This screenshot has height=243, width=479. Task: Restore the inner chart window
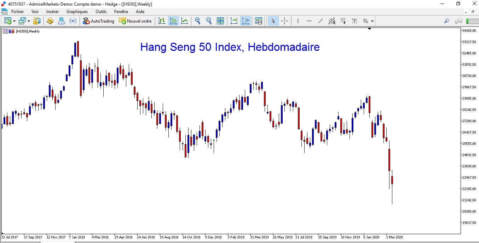click(x=473, y=12)
